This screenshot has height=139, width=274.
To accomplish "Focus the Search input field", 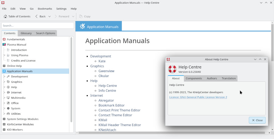I will (37, 25).
